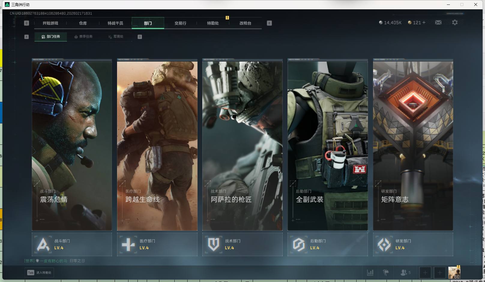Open the mail envelope icon
This screenshot has width=485, height=282.
point(438,23)
